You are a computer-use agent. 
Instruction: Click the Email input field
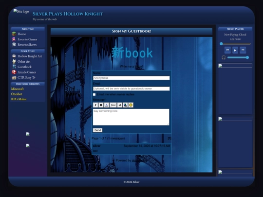tap(131, 89)
